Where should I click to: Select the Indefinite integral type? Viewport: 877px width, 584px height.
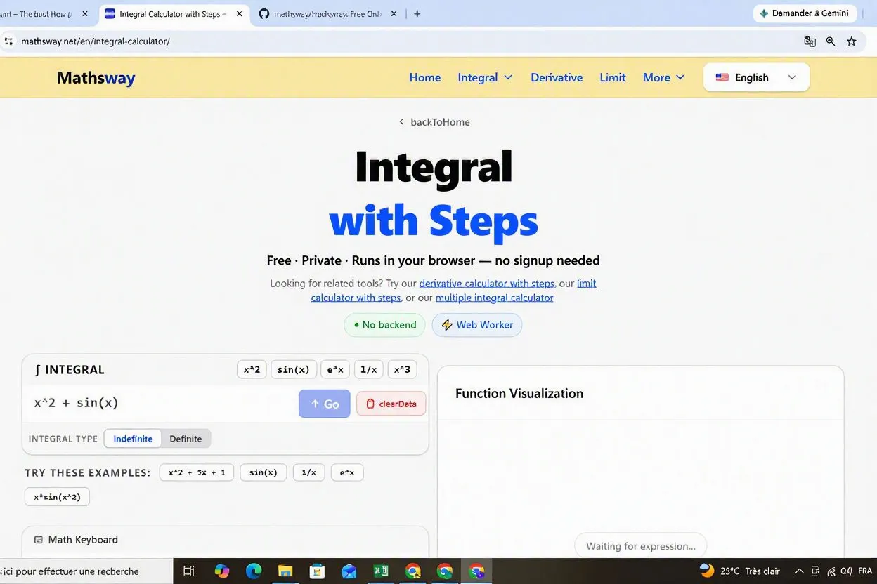pyautogui.click(x=133, y=439)
